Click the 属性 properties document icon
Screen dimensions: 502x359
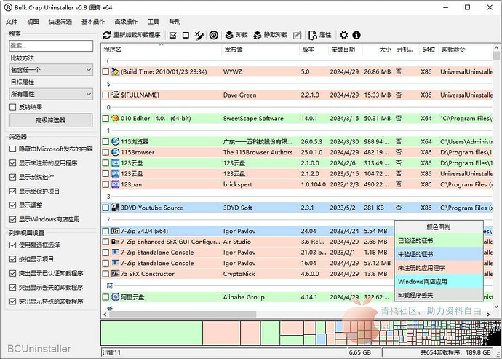point(312,35)
